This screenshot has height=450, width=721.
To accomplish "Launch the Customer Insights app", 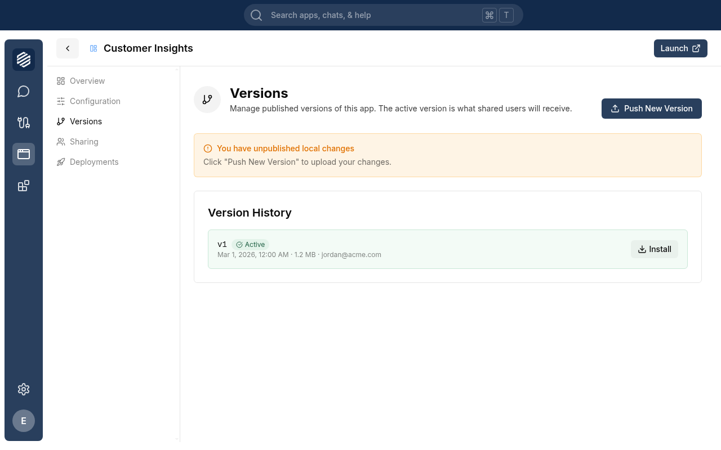I will 680,48.
